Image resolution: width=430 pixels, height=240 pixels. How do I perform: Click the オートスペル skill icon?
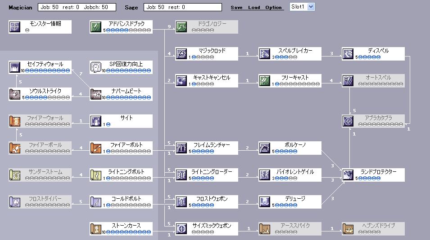coord(348,81)
